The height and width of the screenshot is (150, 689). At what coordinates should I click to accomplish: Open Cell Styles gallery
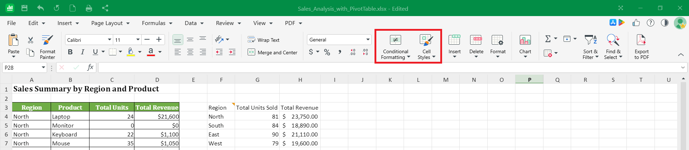426,47
